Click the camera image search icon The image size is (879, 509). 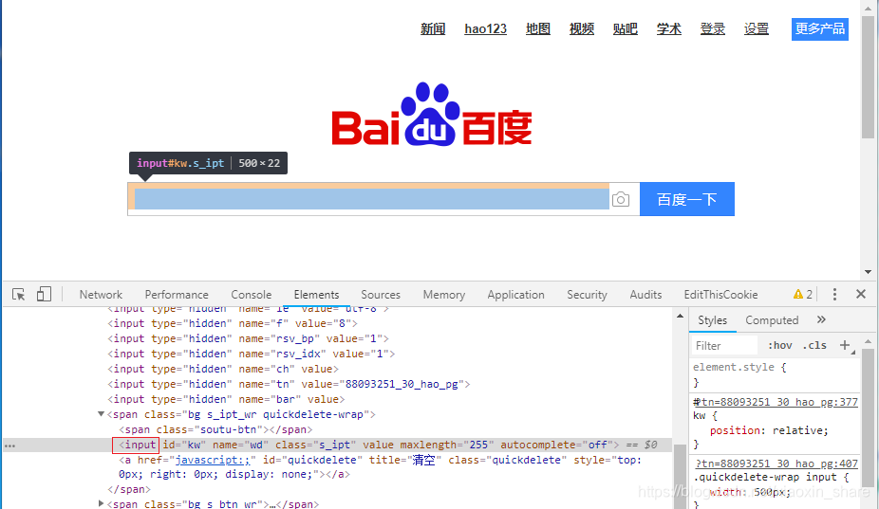coord(621,199)
